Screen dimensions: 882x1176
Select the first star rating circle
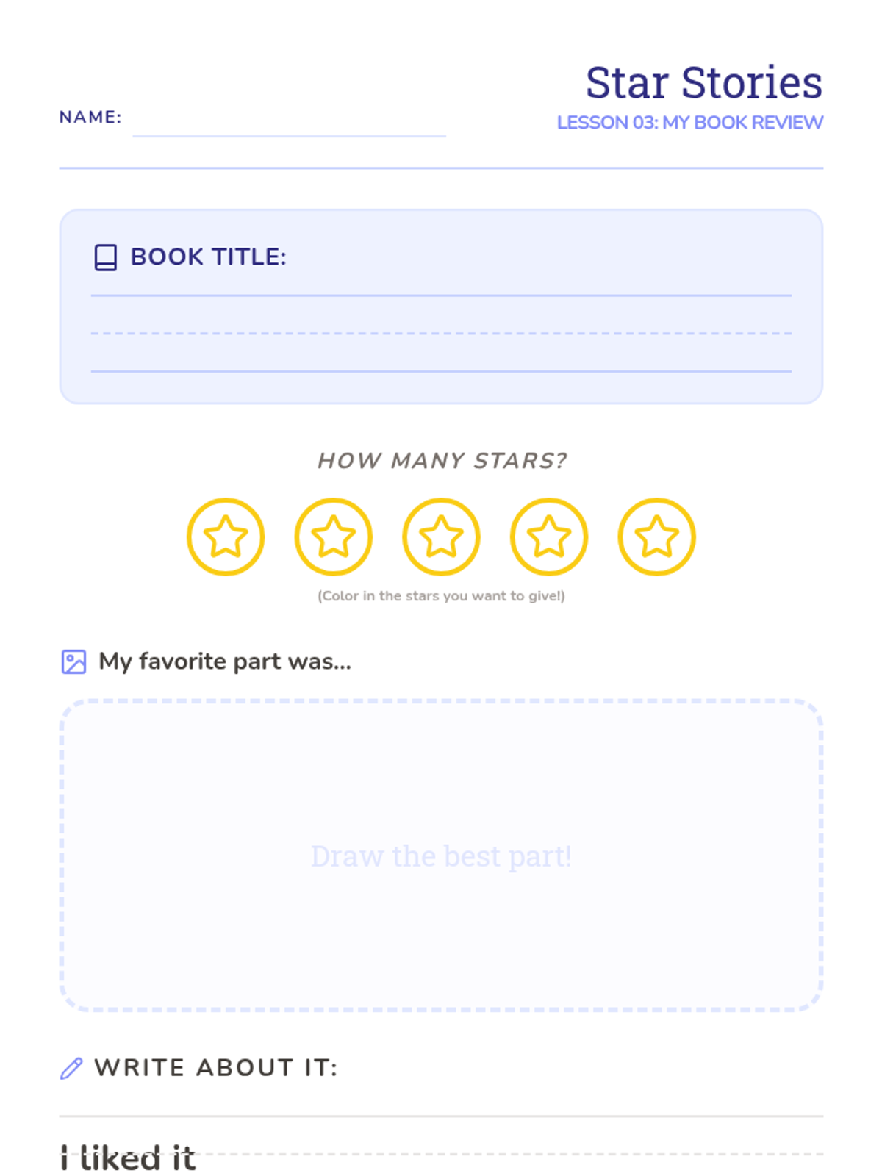pyautogui.click(x=226, y=537)
